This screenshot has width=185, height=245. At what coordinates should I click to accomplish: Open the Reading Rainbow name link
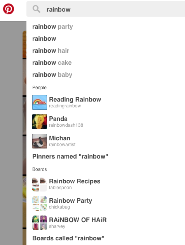[75, 99]
